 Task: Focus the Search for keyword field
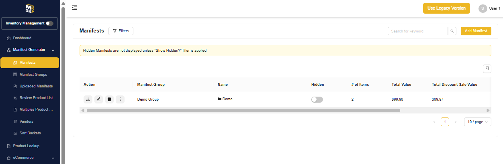417,31
